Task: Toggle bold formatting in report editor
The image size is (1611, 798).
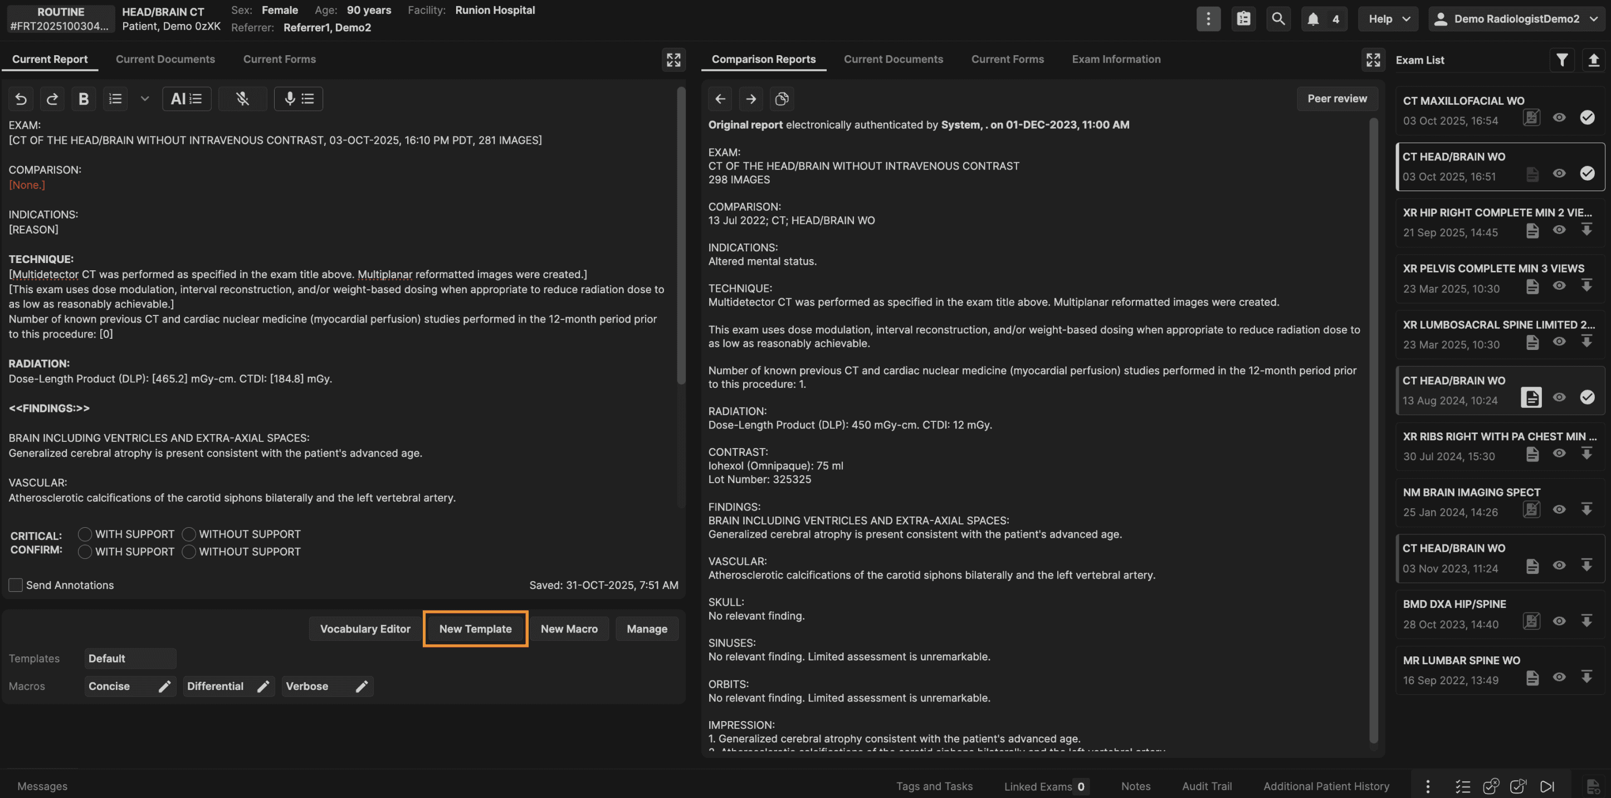Action: [x=83, y=99]
